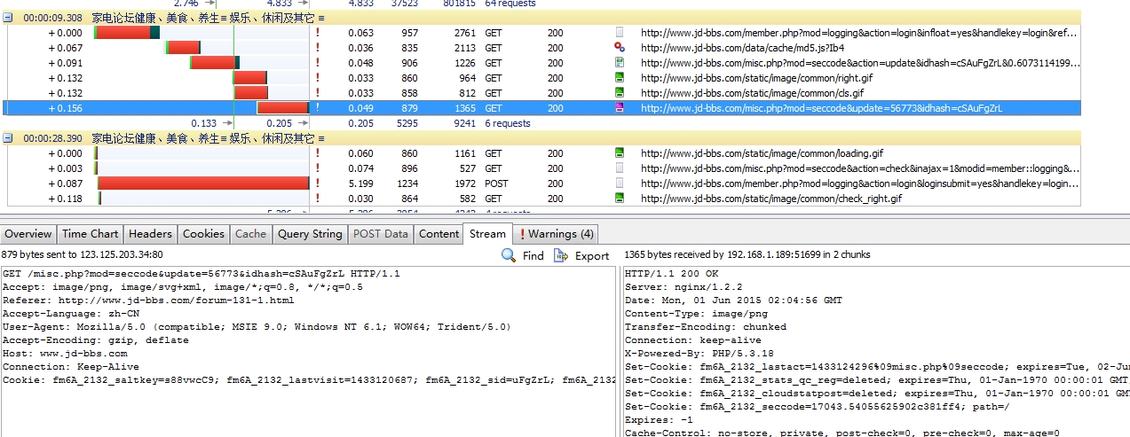
Task: Click the warning exclamation on the POST row
Action: 317,183
